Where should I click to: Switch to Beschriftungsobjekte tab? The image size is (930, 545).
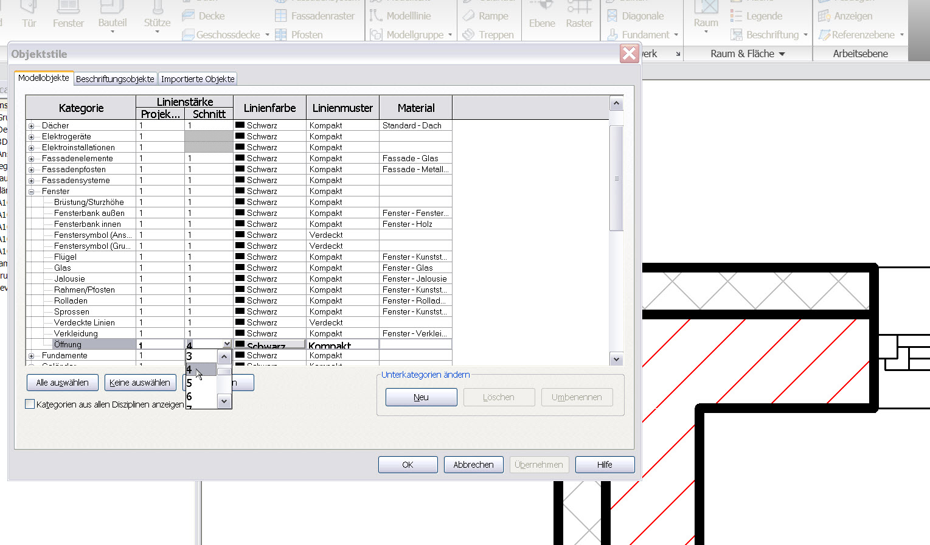click(115, 79)
